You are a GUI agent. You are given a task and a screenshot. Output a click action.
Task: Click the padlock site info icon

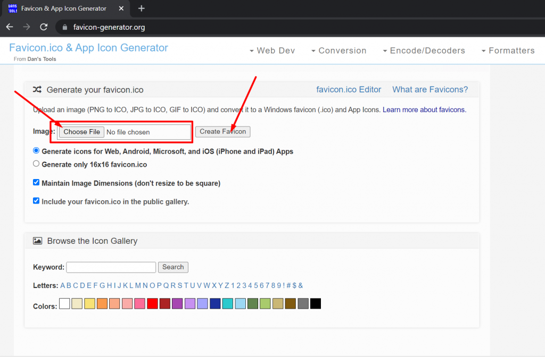tap(65, 27)
